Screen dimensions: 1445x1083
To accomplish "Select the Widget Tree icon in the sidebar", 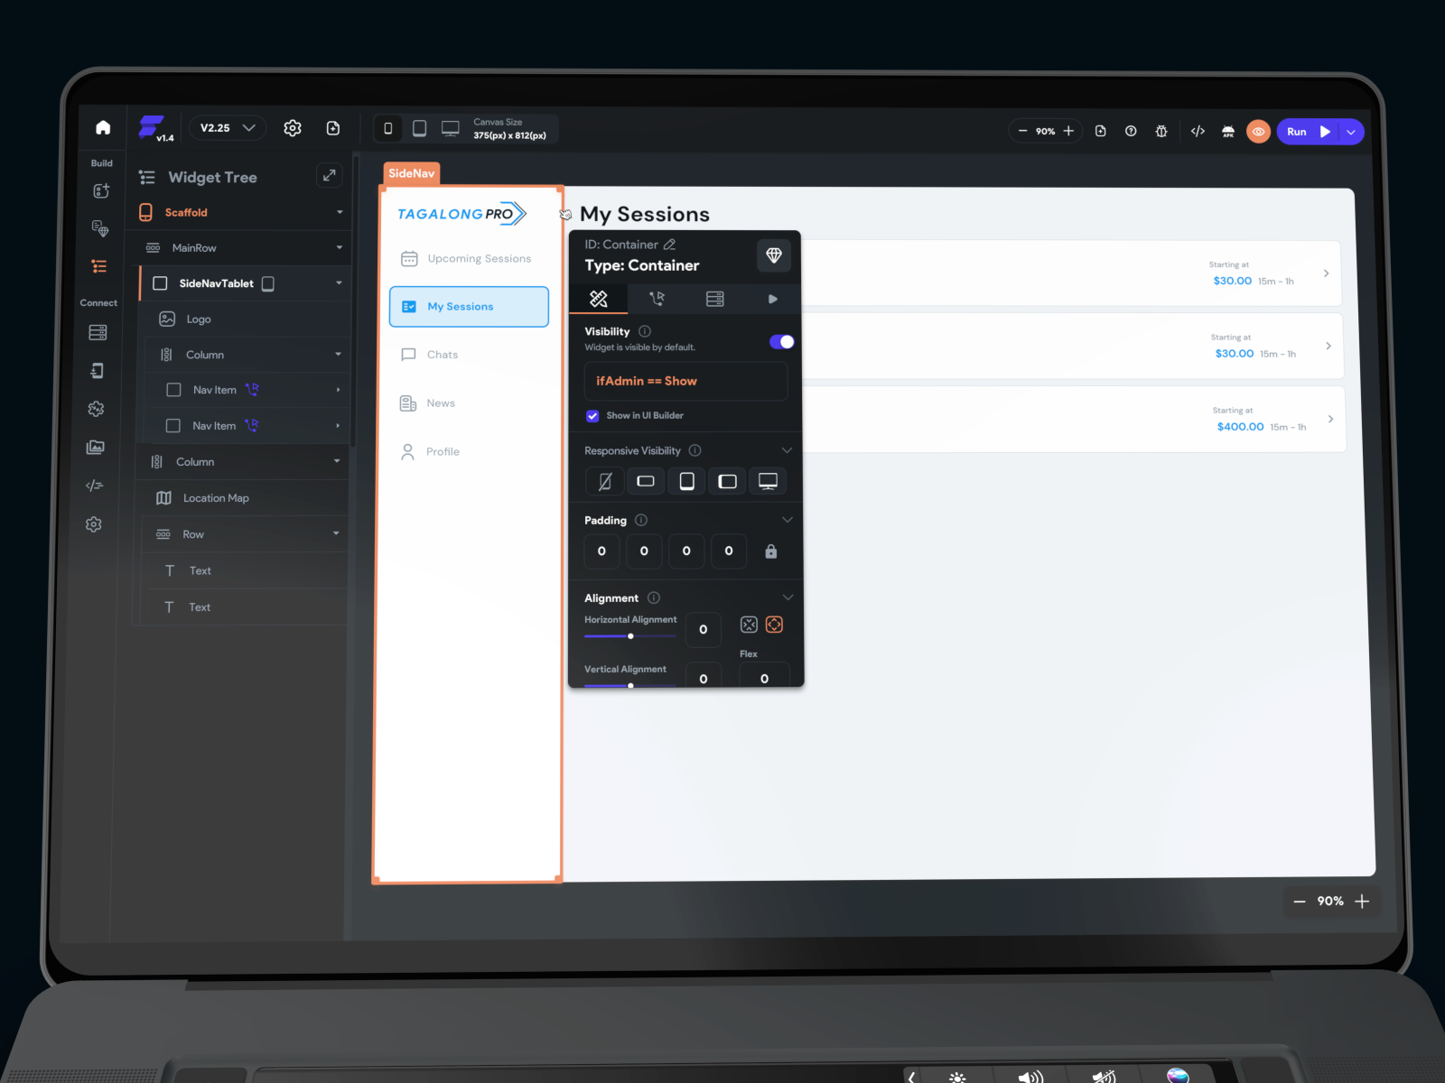I will (x=101, y=266).
